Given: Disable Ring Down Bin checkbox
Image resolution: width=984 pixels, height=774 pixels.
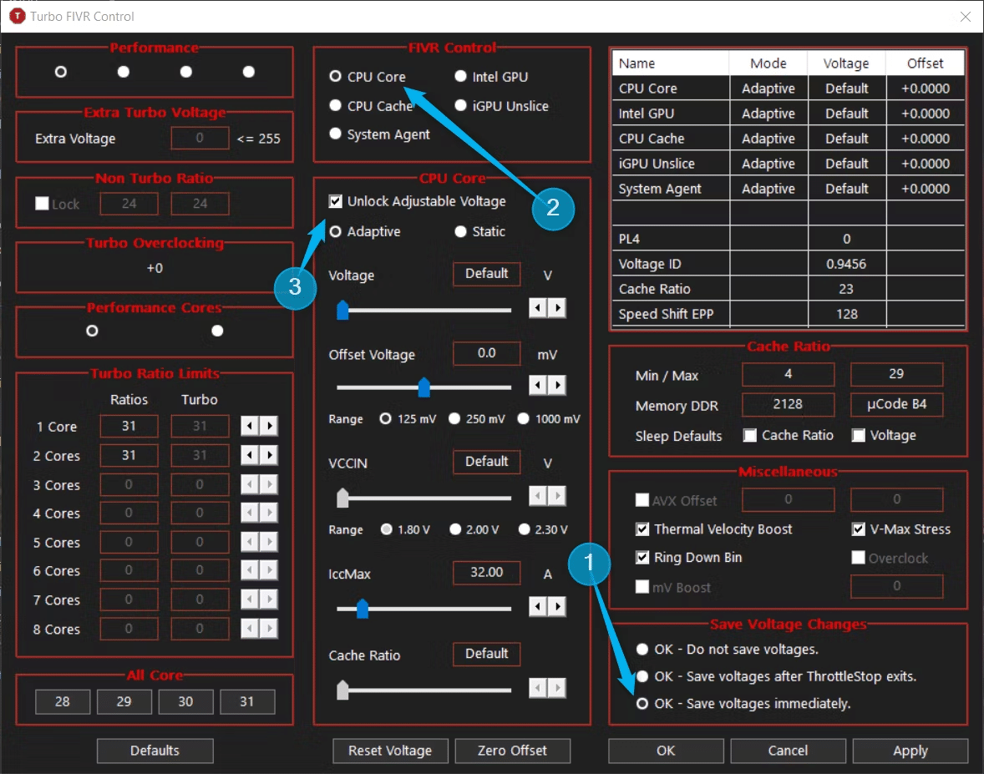Looking at the screenshot, I should 642,558.
